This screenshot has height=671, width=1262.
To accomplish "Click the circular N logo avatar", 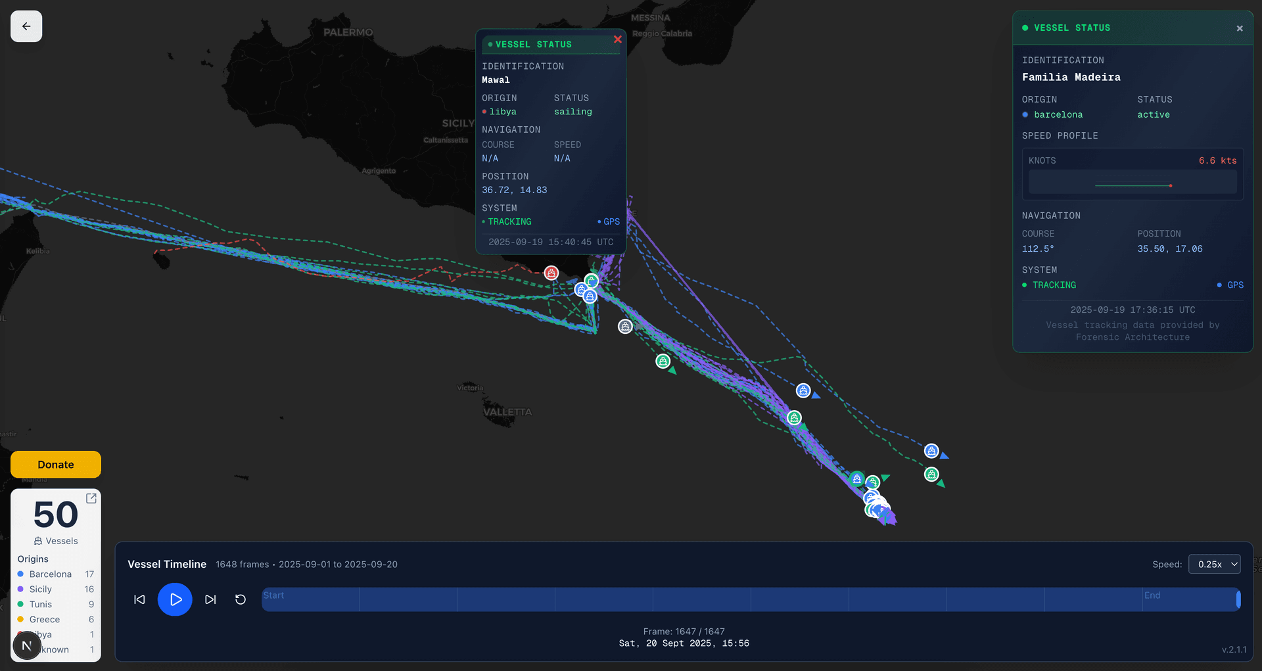I will click(26, 645).
